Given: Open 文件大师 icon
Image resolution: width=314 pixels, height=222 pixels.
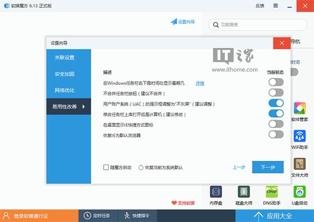Looking at the screenshot, I should 299,164.
